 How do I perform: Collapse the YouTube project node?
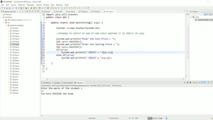click(x=1, y=17)
